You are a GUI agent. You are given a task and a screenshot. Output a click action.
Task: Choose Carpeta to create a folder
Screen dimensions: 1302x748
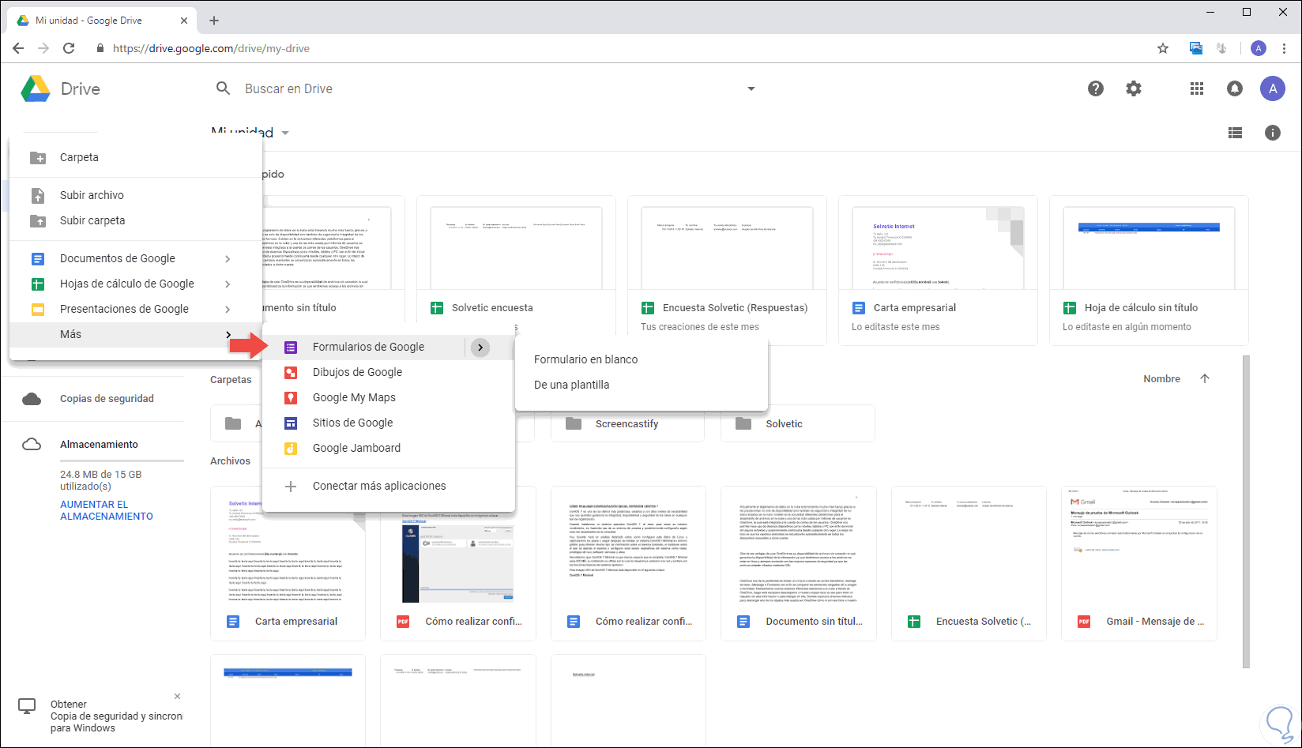(136, 157)
